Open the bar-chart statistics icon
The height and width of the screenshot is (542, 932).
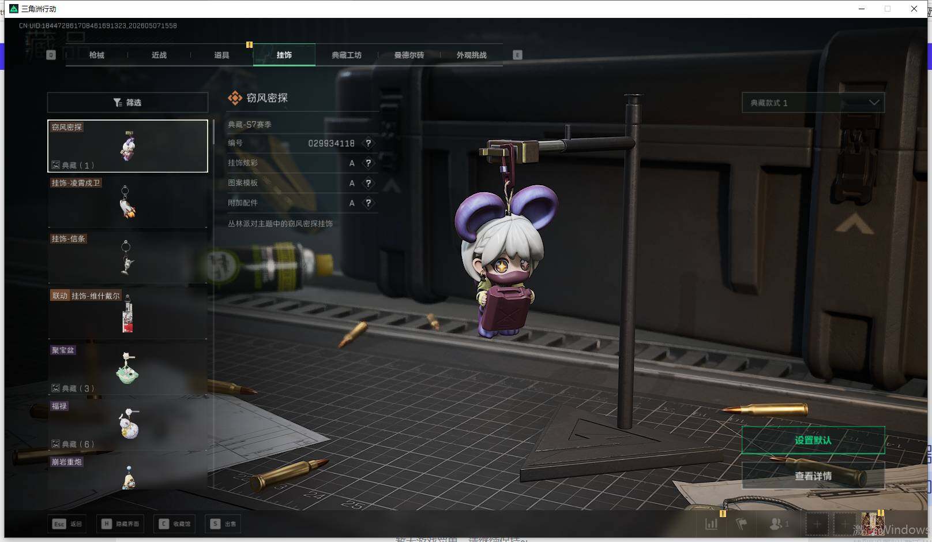712,524
